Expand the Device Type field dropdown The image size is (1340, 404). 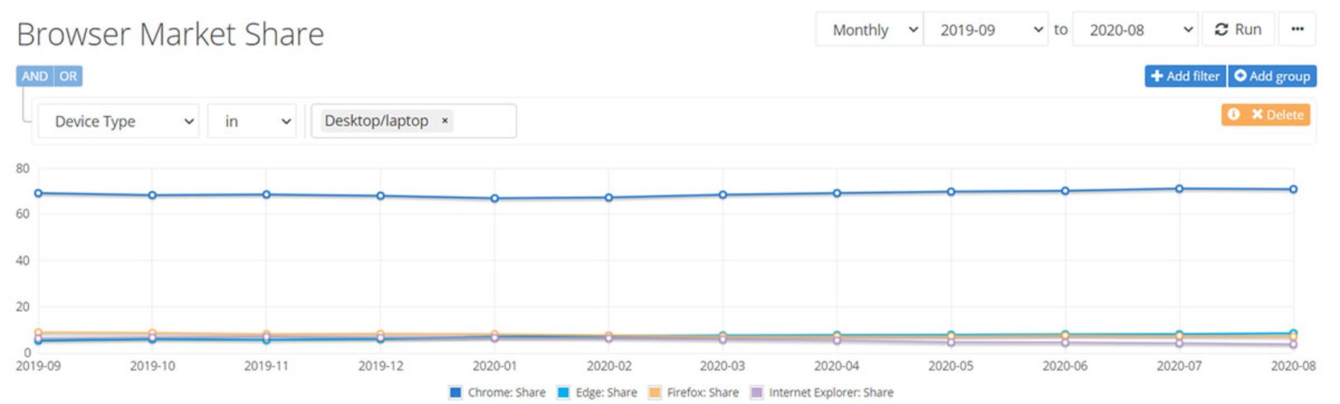point(119,121)
